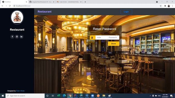Open the Eslam Khder designer link
175x98 pixels.
(x=20, y=91)
